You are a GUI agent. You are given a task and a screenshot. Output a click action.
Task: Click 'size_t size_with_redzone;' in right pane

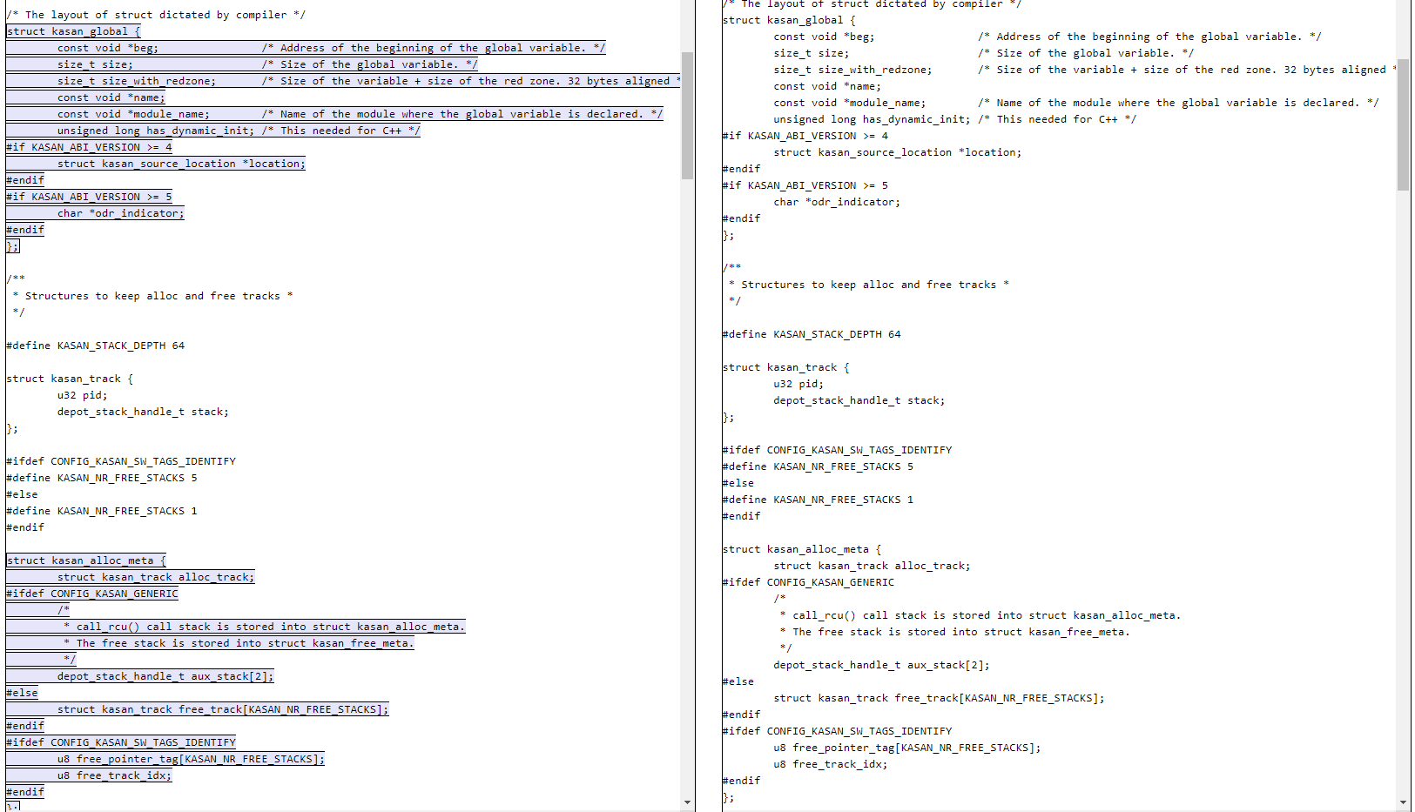point(852,70)
